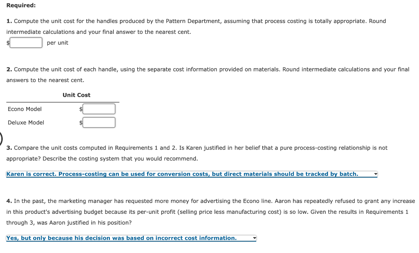Select the Econo Model unit cost box
This screenshot has height=253, width=419.
tap(99, 109)
